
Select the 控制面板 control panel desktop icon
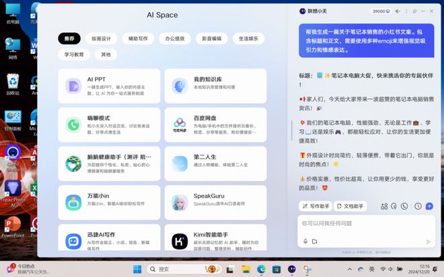click(x=13, y=121)
